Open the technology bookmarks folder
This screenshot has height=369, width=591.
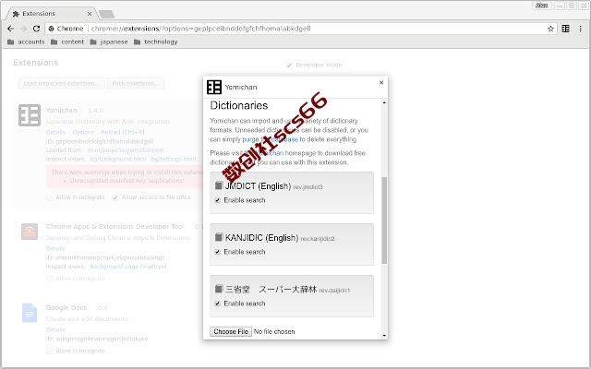coord(156,42)
